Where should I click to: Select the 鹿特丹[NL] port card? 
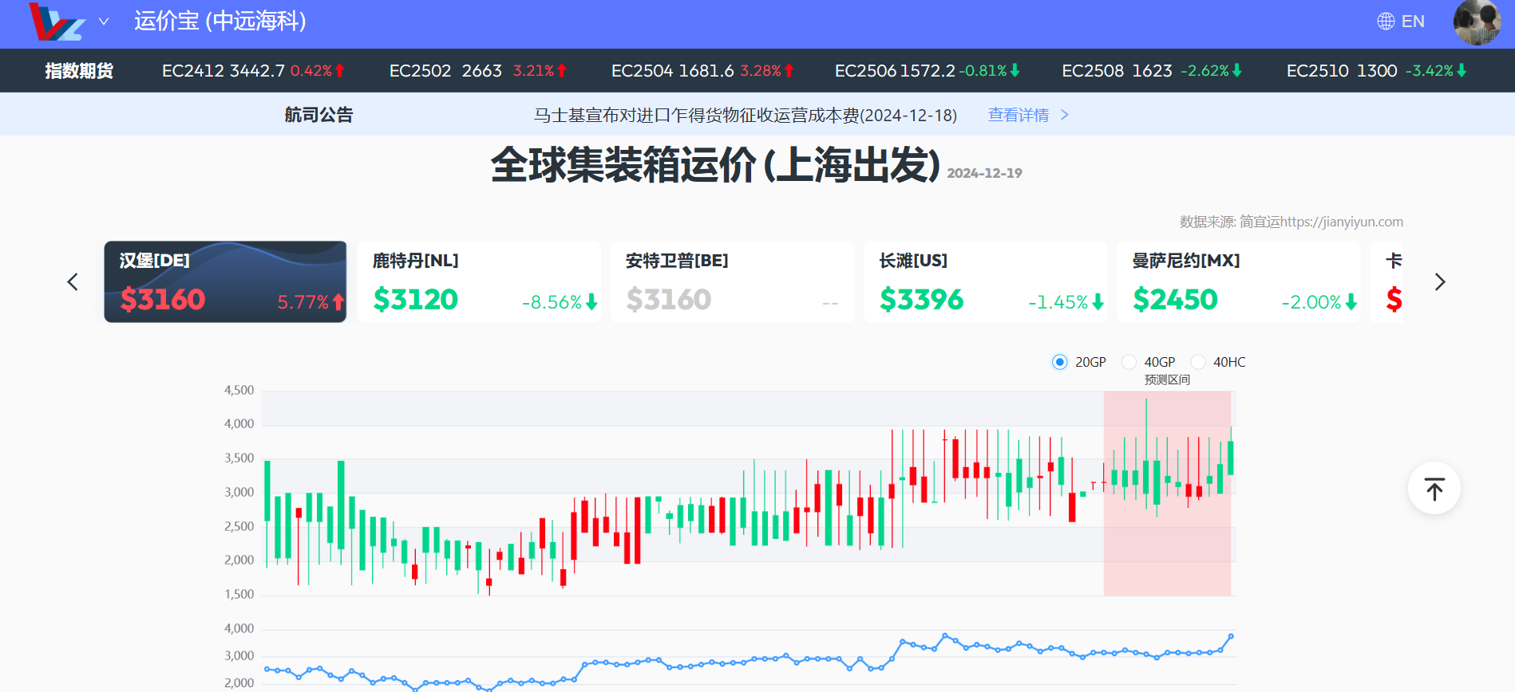click(x=479, y=281)
